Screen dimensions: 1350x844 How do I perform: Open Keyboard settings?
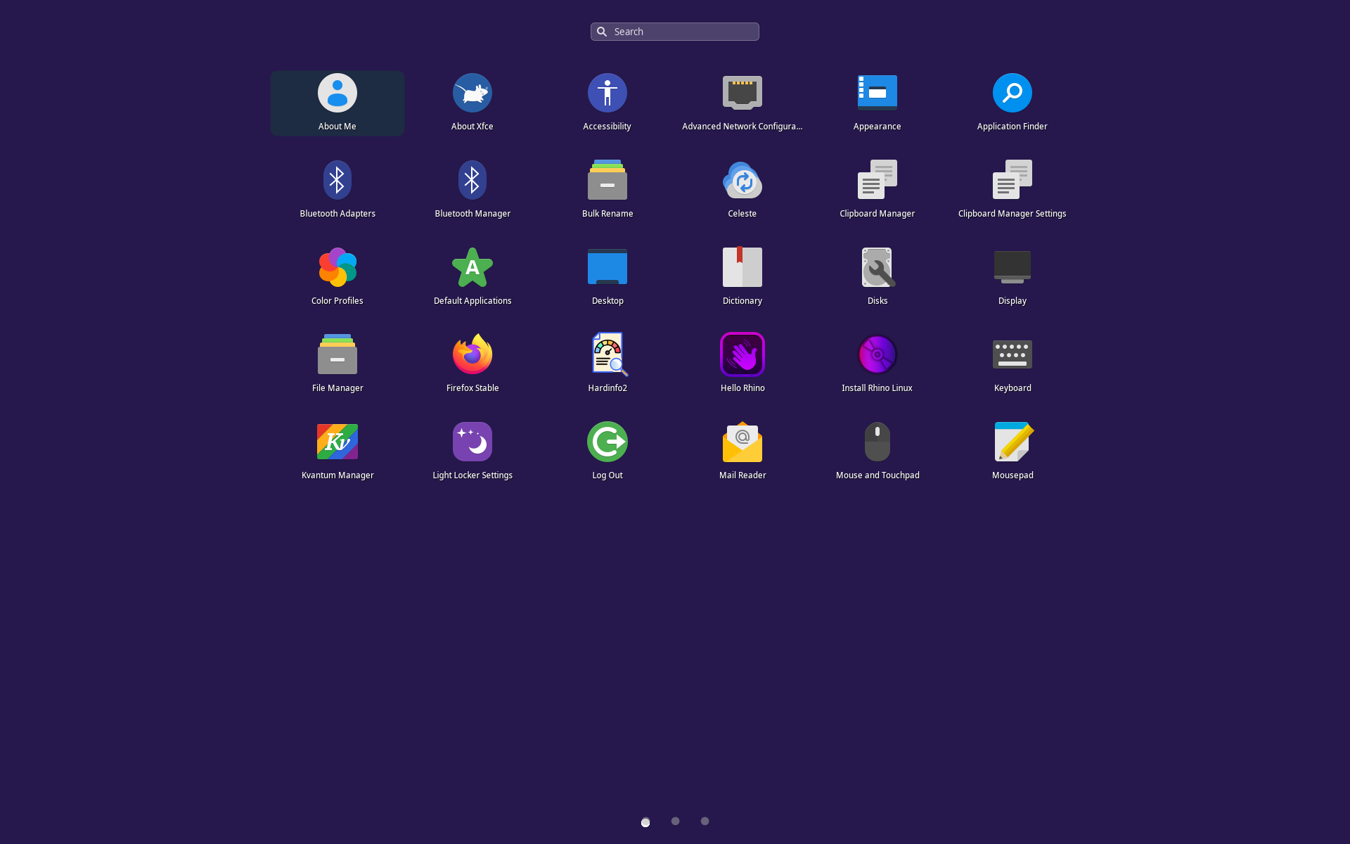[x=1012, y=354]
